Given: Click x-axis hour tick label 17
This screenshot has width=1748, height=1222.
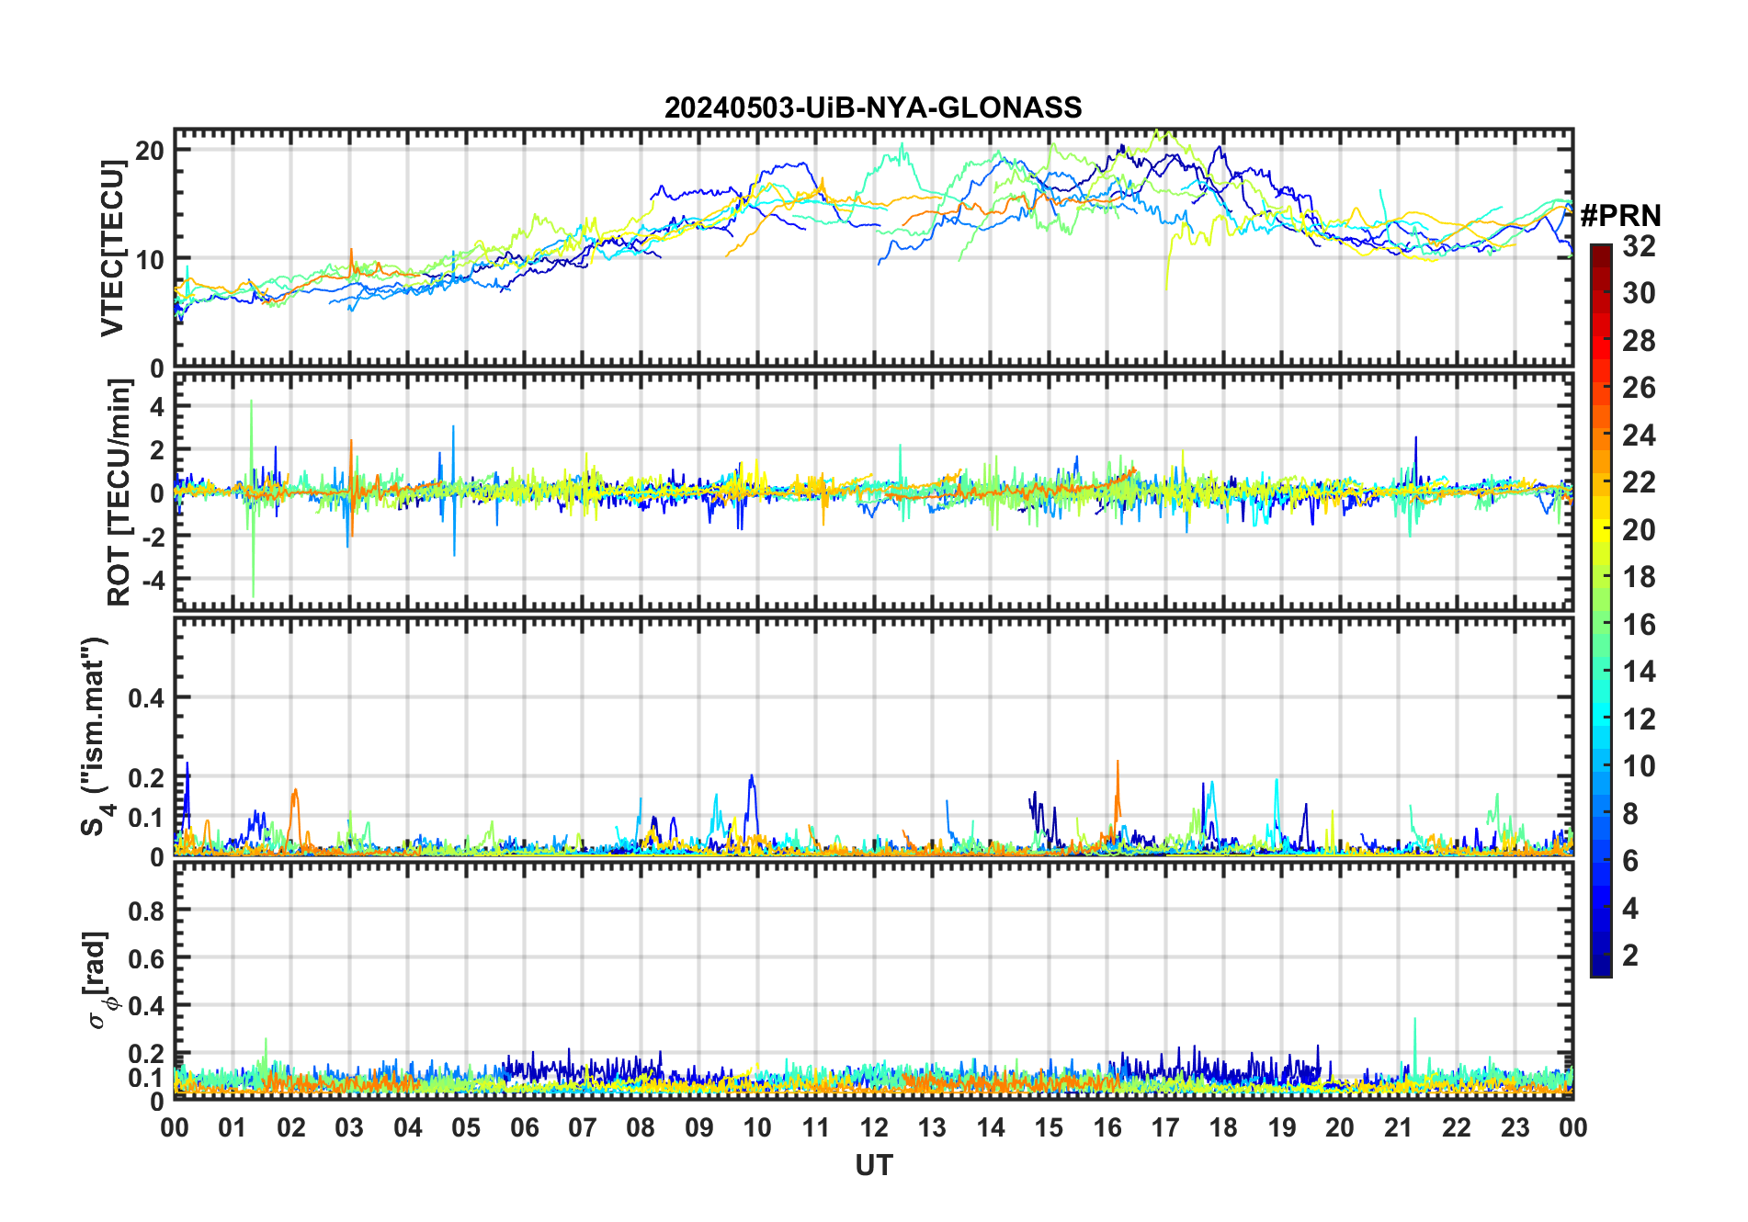Looking at the screenshot, I should [x=1165, y=1127].
